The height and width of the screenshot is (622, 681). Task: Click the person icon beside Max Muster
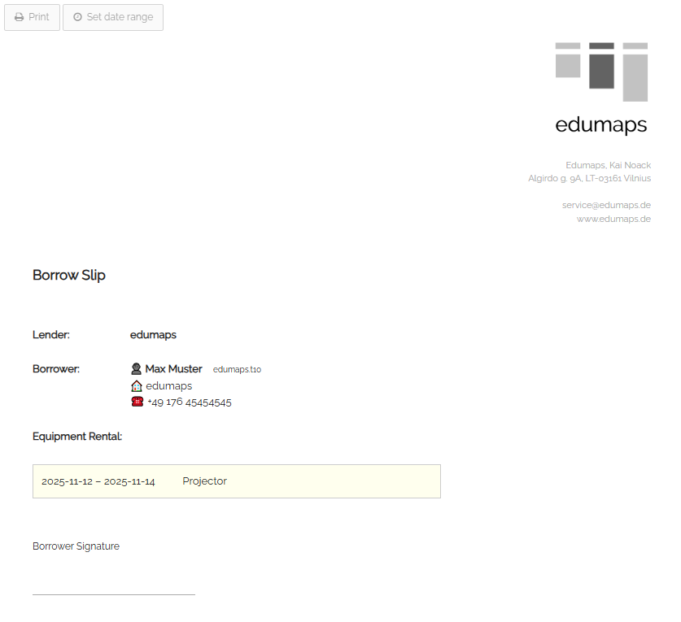tap(136, 369)
